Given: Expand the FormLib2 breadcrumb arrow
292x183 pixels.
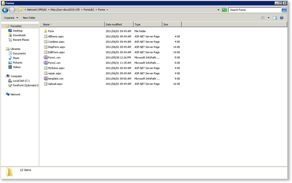Looking at the screenshot, I should pyautogui.click(x=96, y=10).
